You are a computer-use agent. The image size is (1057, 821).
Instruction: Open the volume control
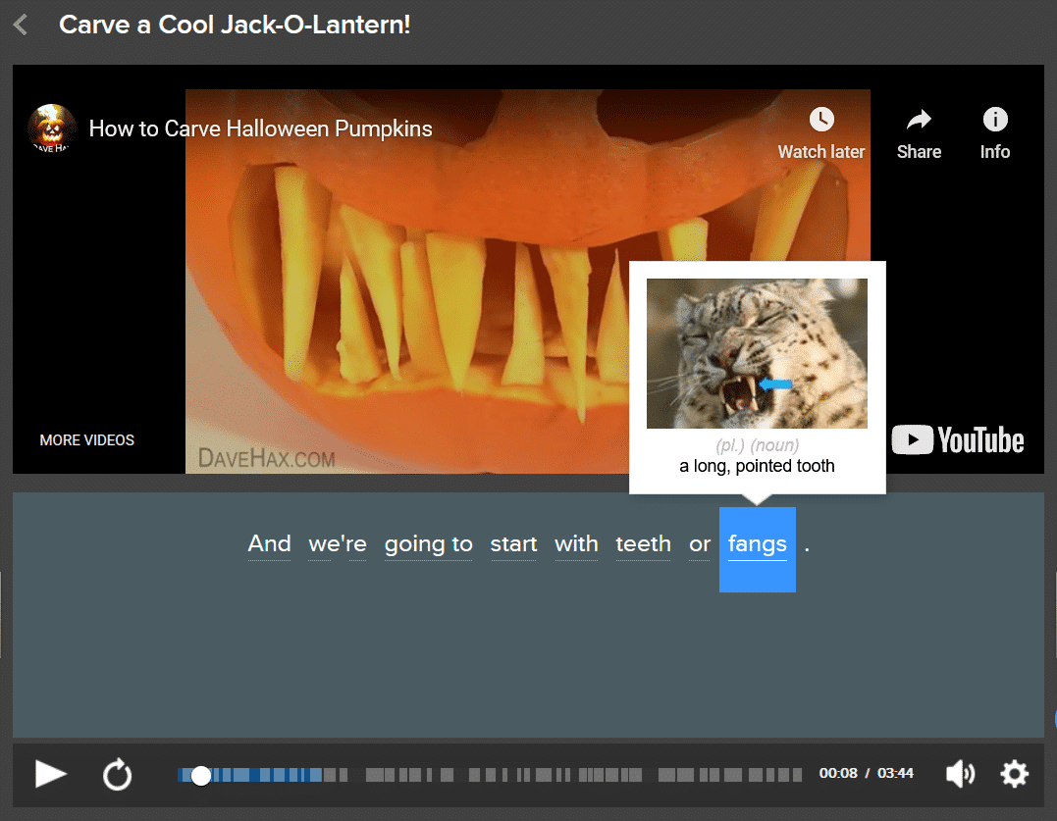coord(960,774)
